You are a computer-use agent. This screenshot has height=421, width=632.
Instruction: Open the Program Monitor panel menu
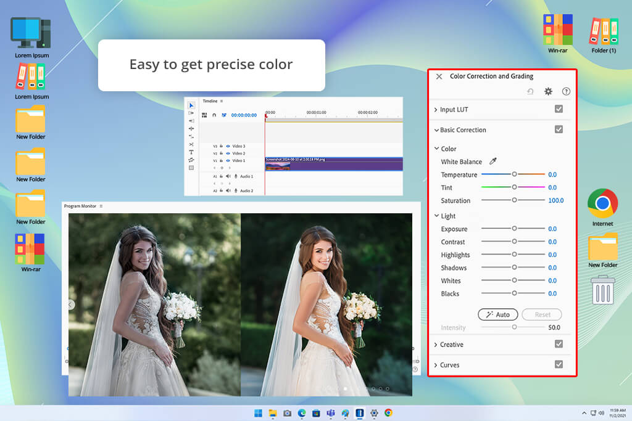(101, 206)
